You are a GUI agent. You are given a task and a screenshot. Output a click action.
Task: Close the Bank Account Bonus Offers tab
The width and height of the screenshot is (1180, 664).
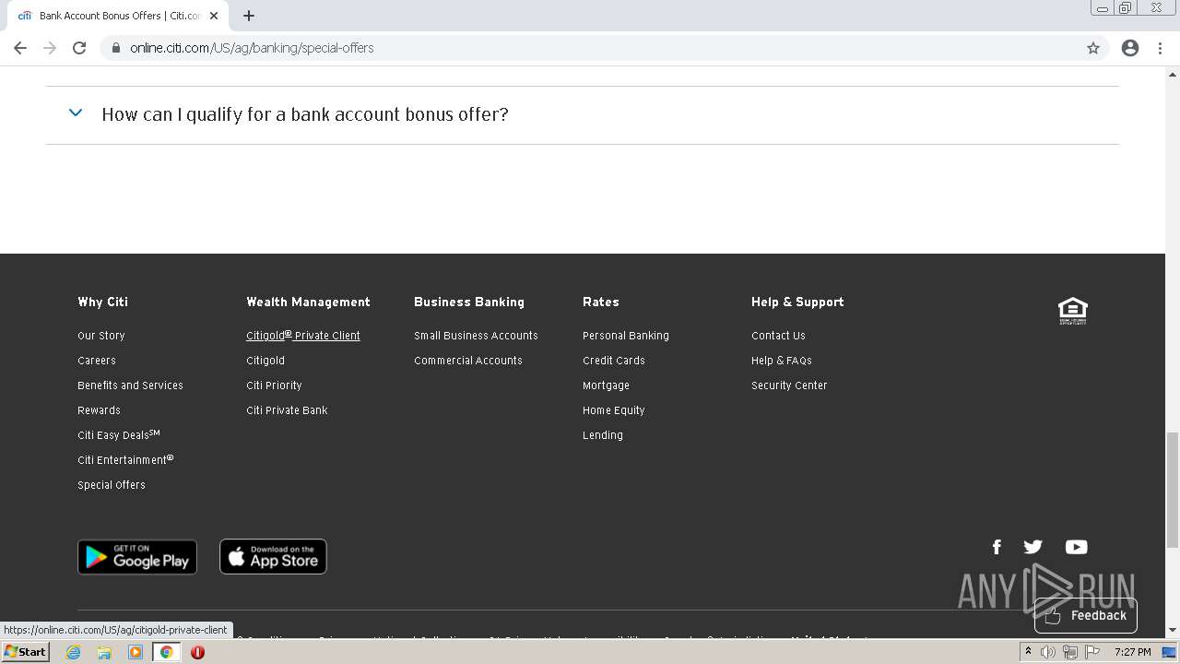[x=214, y=16]
